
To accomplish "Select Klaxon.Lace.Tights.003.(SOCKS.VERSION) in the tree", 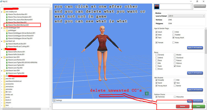I will (23, 63).
